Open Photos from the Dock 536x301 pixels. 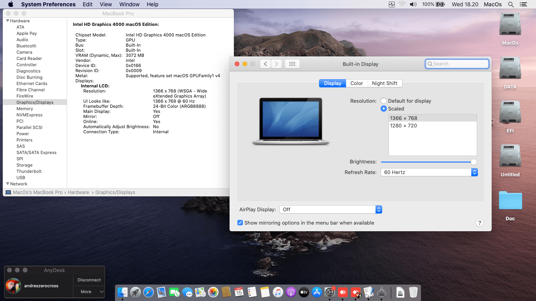(x=213, y=292)
